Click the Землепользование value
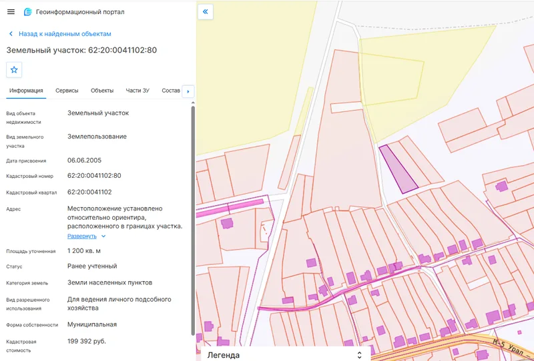 point(97,137)
